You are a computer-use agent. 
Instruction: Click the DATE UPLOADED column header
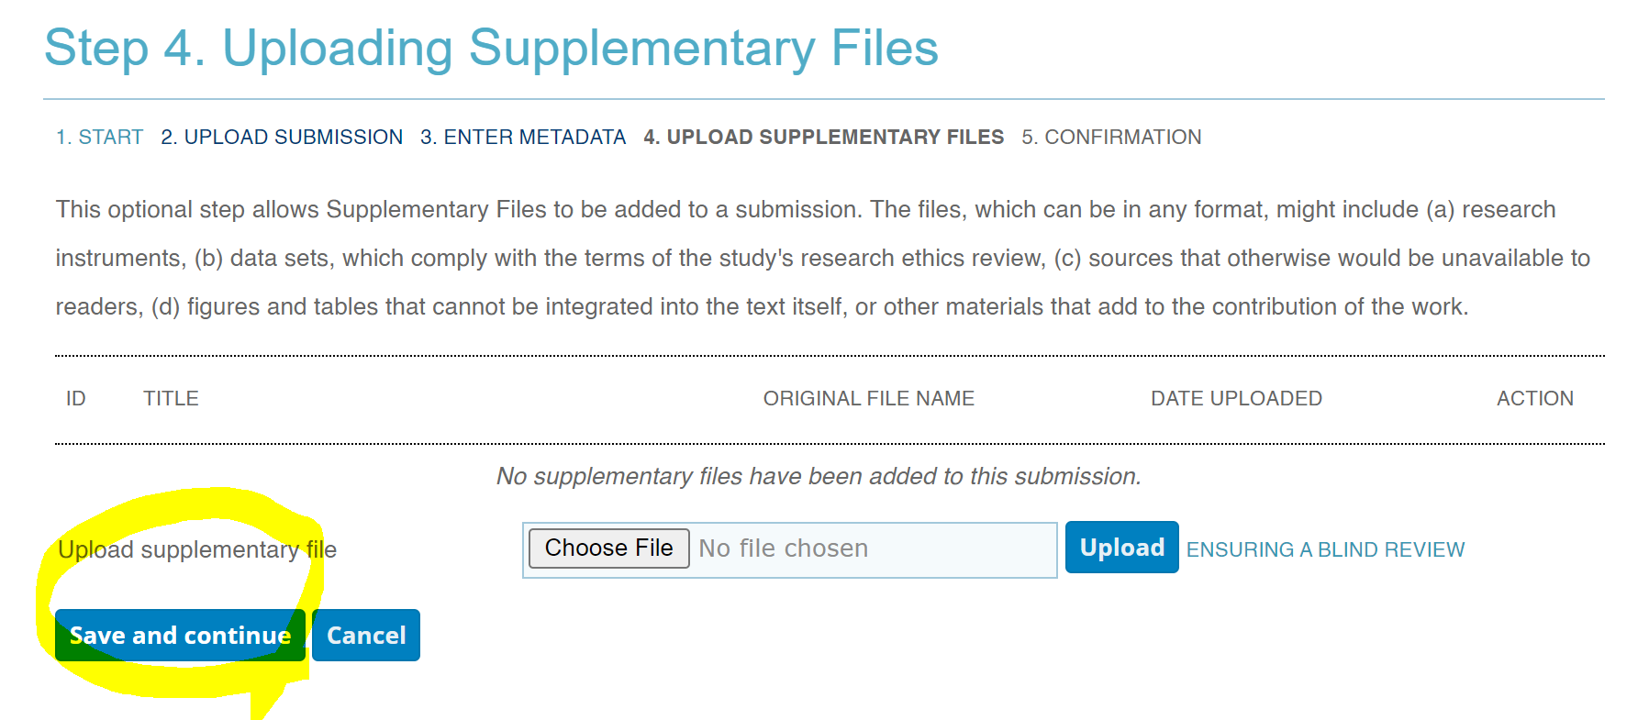pos(1236,399)
